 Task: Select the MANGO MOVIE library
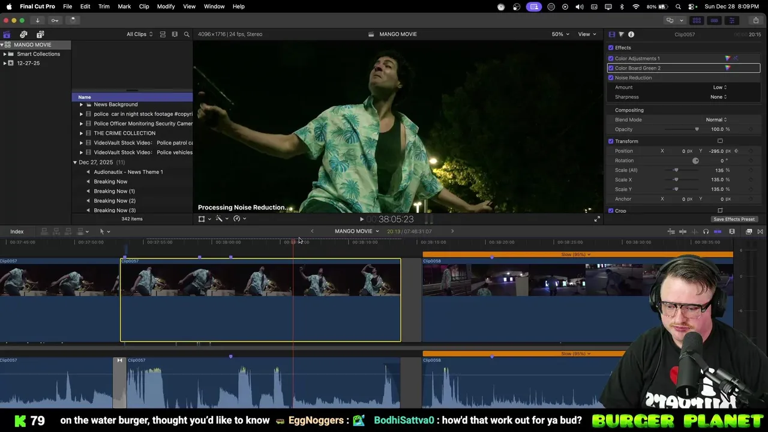coord(36,45)
